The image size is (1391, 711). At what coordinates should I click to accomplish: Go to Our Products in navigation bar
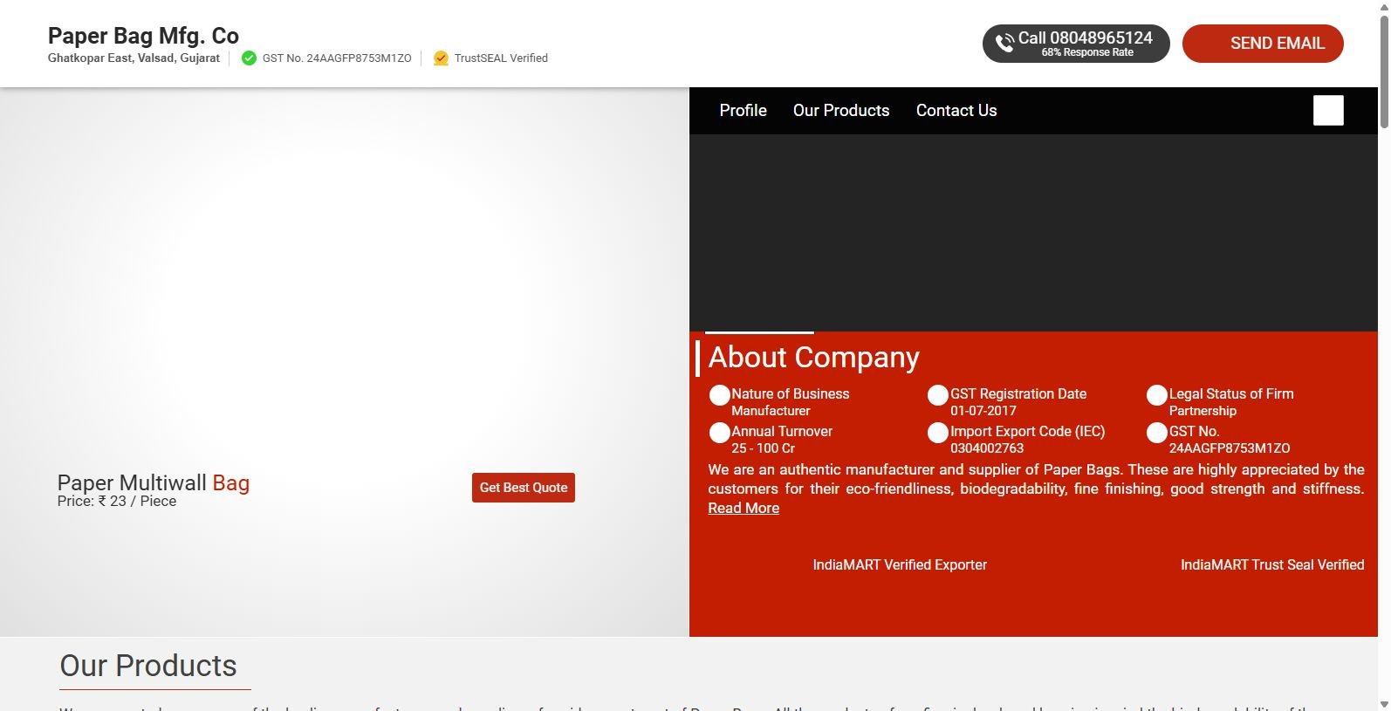840,111
